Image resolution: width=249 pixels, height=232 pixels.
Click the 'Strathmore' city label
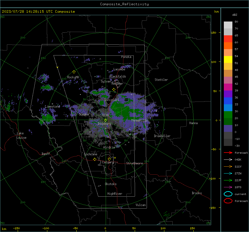tap(134, 163)
